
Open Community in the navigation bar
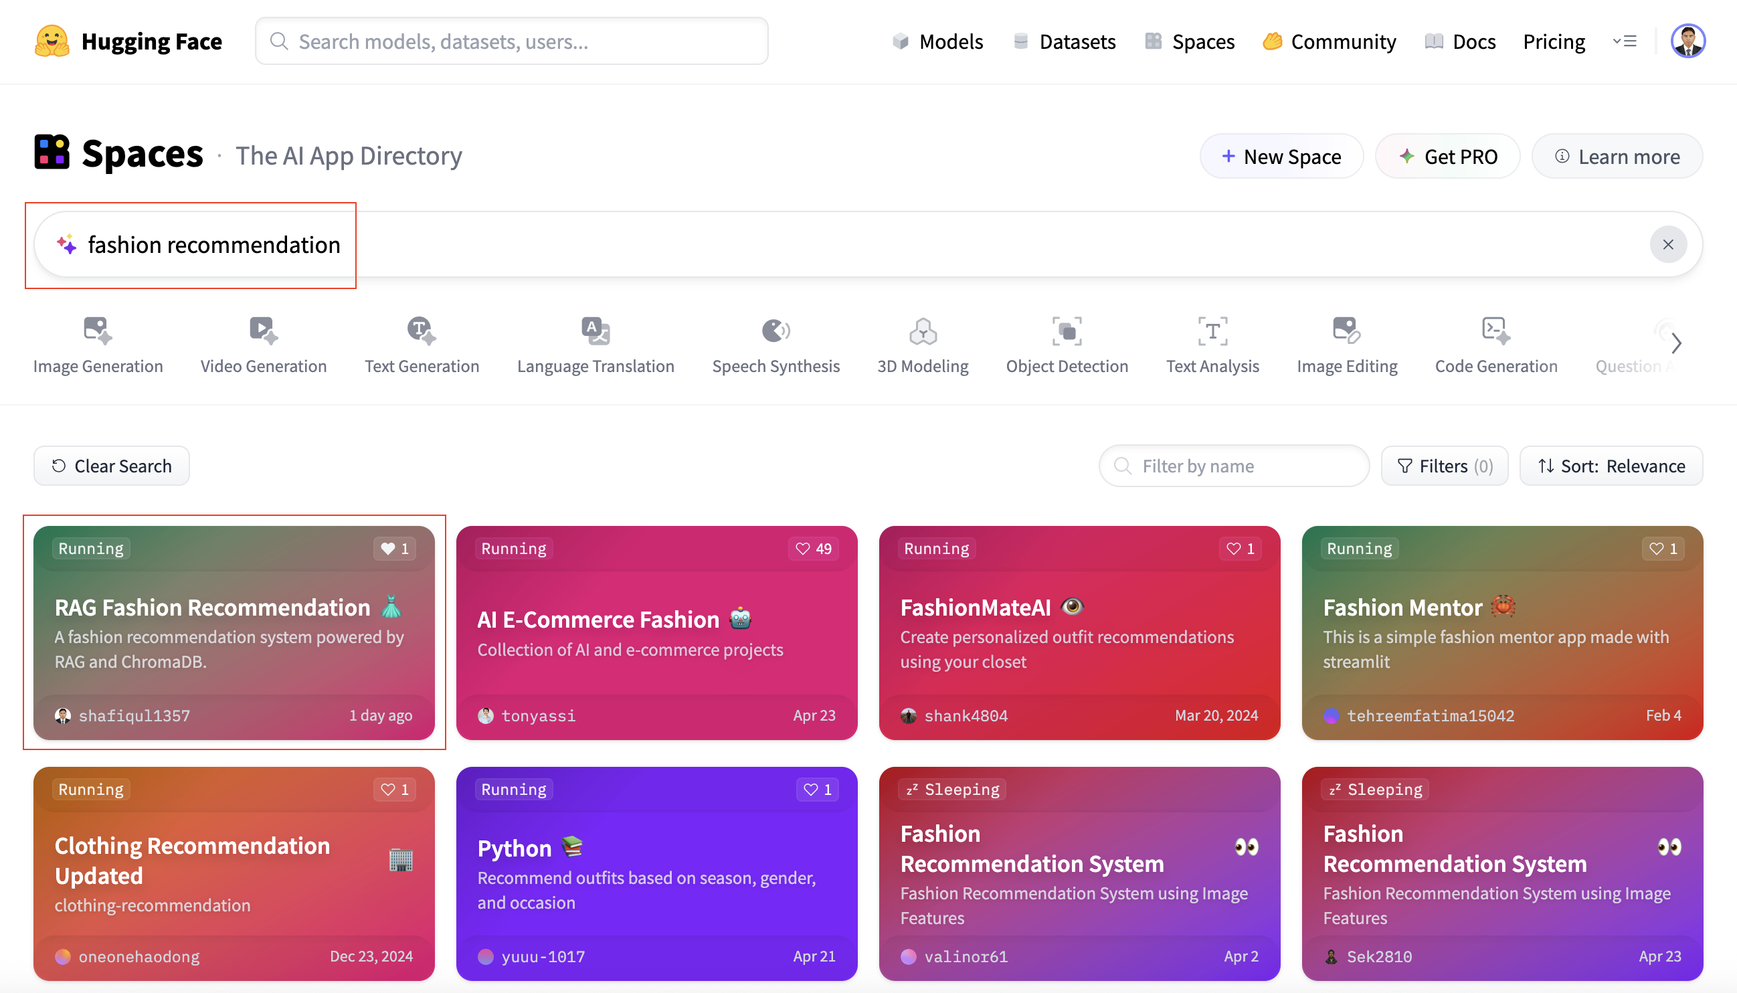1329,41
